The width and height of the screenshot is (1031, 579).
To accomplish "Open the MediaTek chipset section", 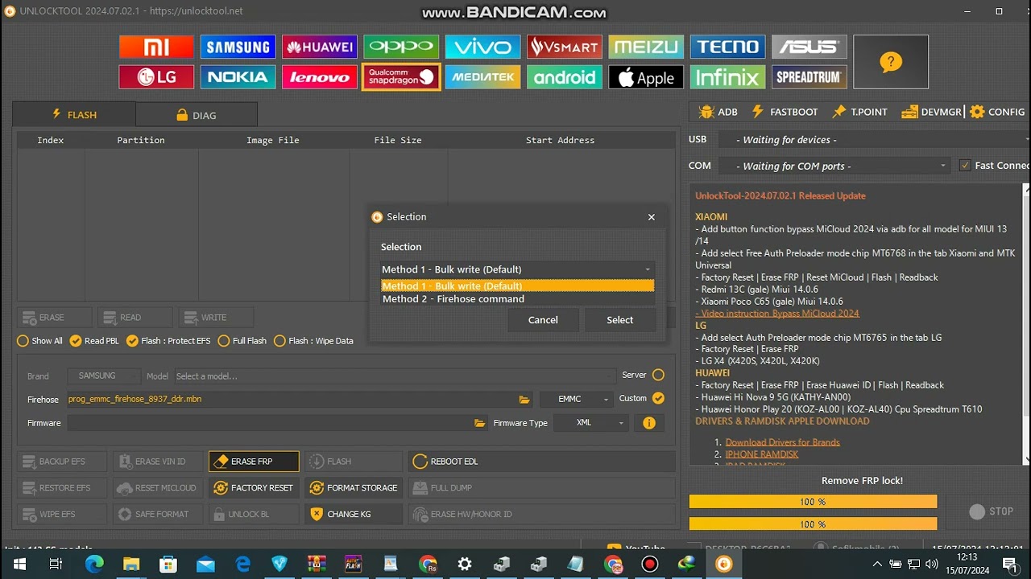I will [x=482, y=77].
